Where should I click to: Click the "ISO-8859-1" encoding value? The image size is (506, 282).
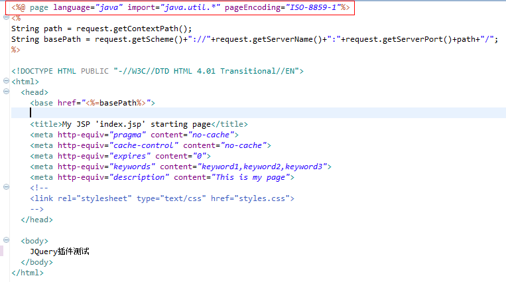tap(313, 7)
